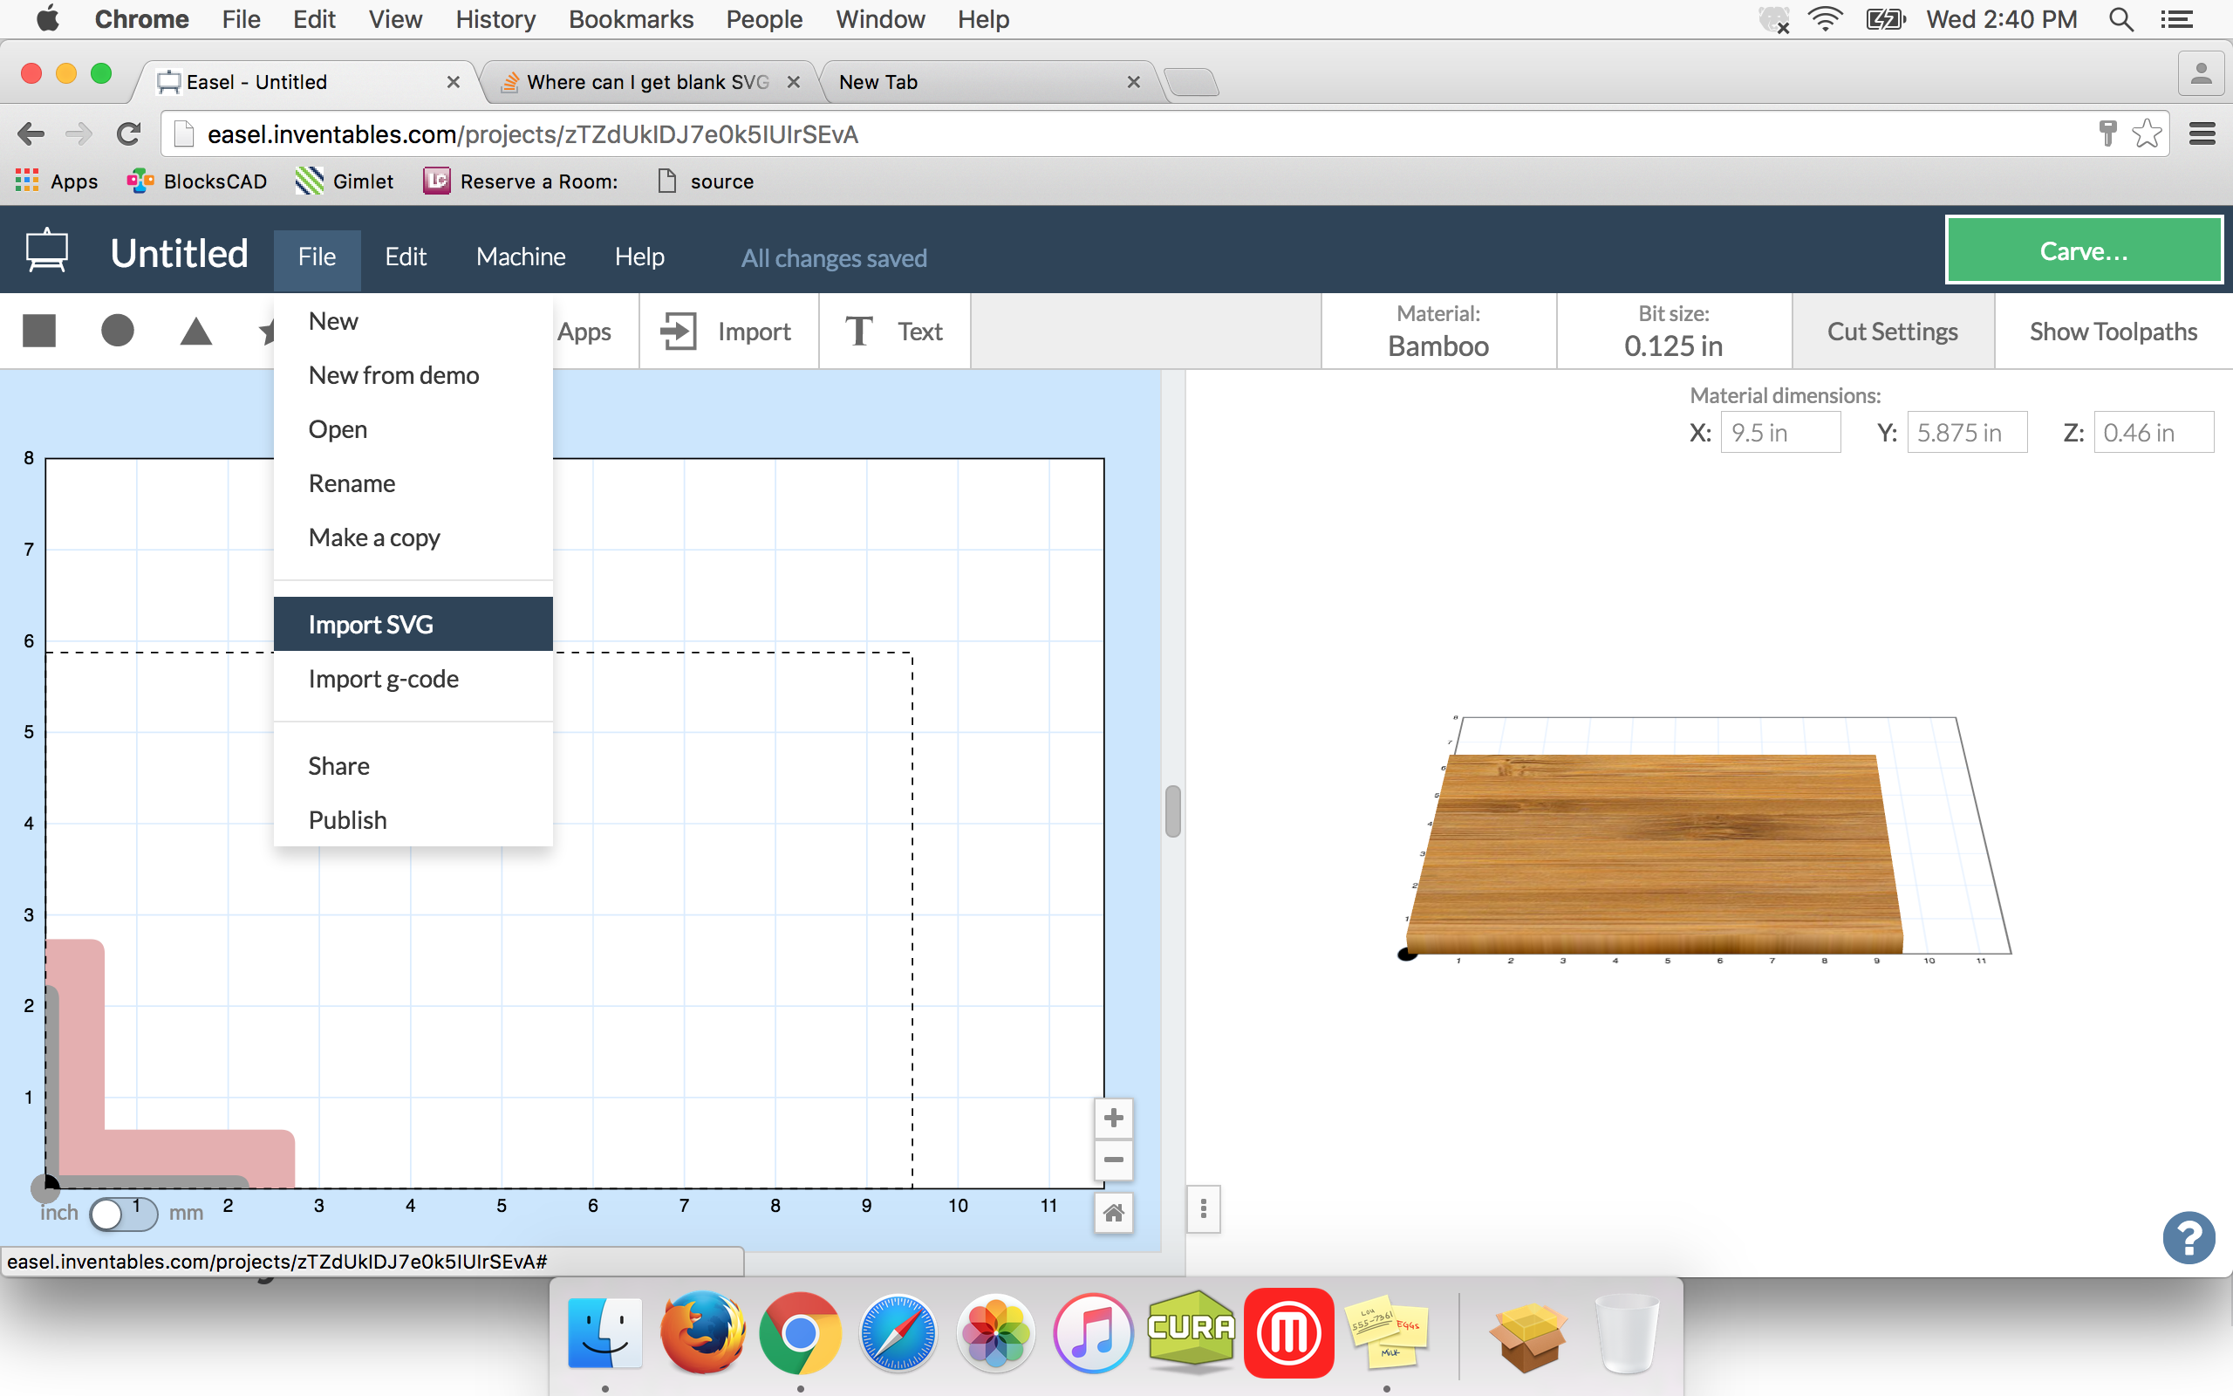Screen dimensions: 2233x1396
Task: Open Chrome hamburger menu
Action: [2202, 133]
